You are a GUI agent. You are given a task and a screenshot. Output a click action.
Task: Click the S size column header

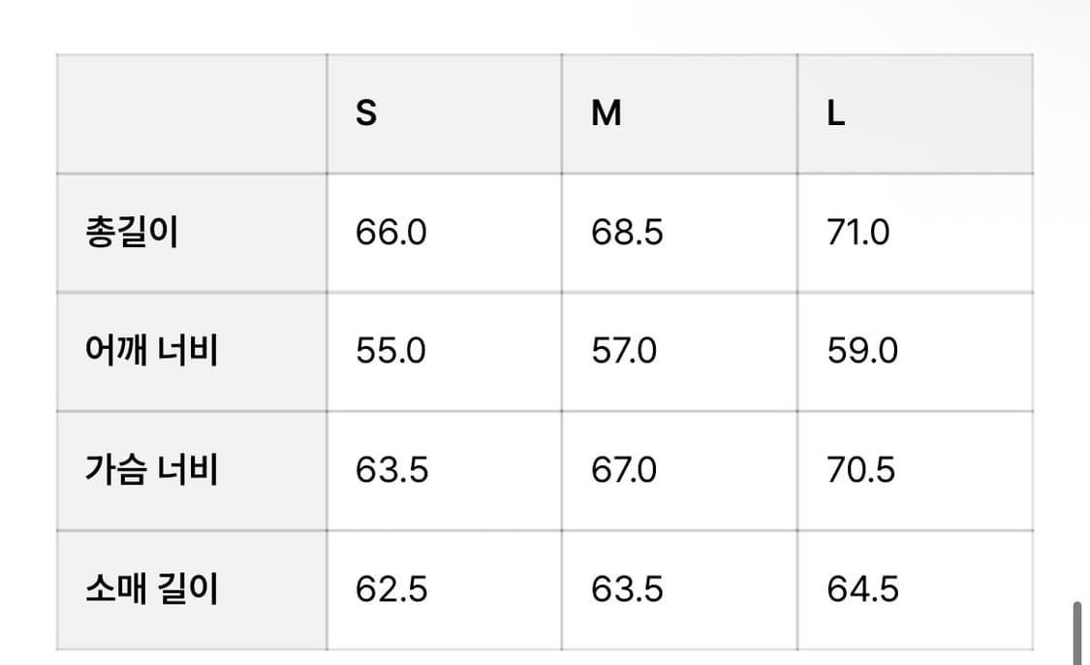[x=366, y=114]
